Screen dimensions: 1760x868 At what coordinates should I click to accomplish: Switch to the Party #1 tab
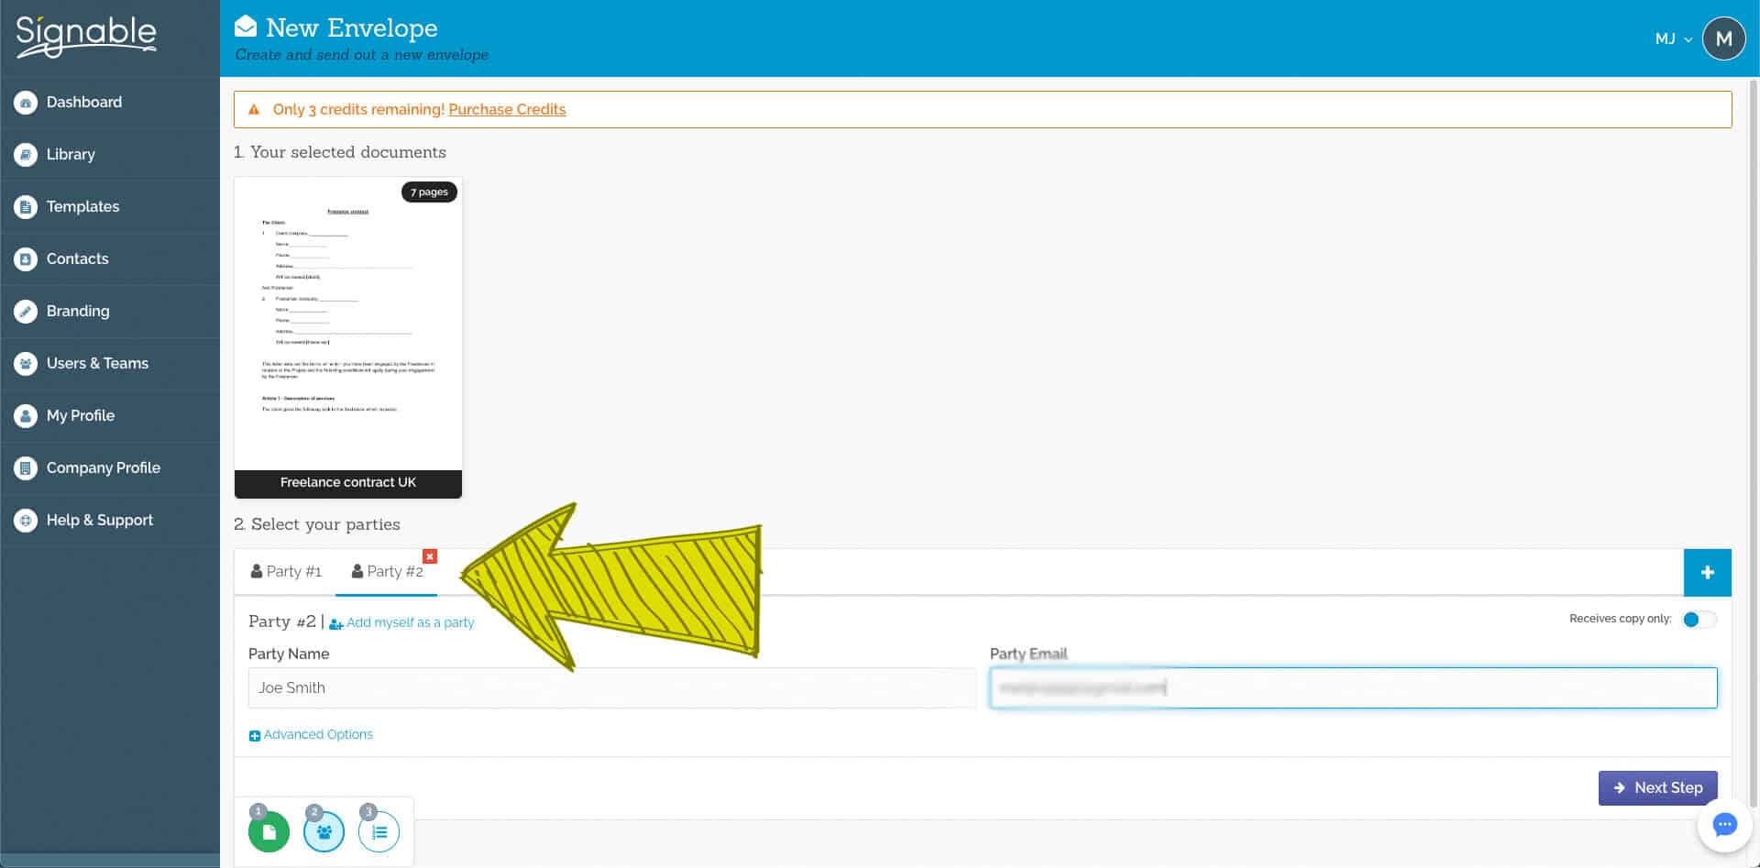[x=286, y=572]
